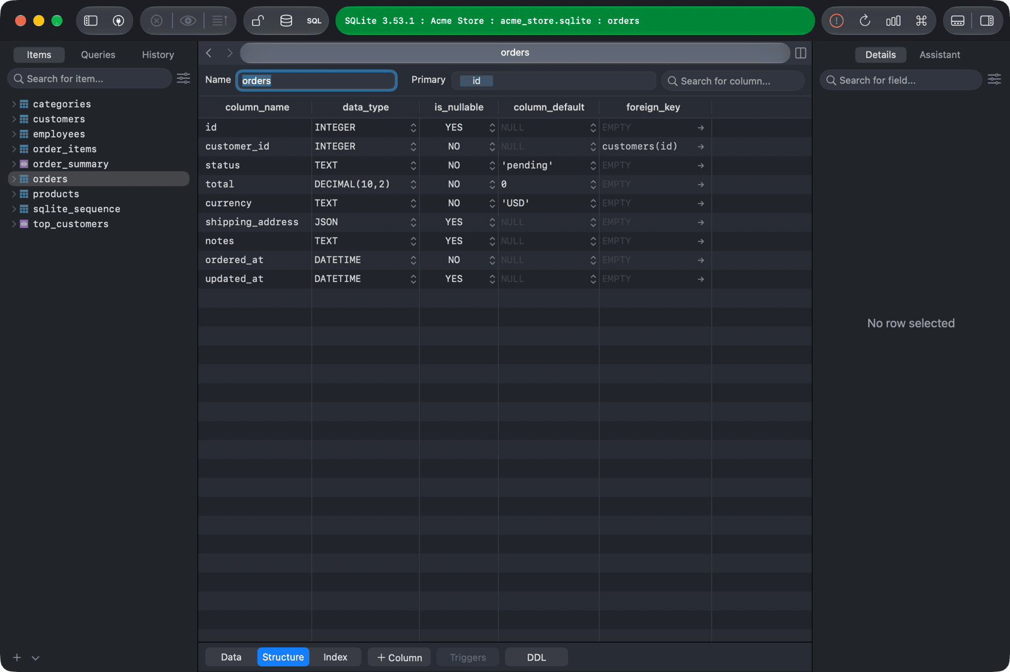This screenshot has width=1010, height=672.
Task: Toggle the lock icon in toolbar
Action: (x=258, y=21)
